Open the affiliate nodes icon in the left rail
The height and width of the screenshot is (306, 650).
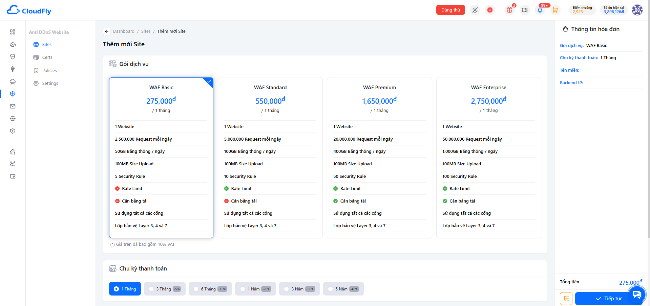[x=13, y=164]
